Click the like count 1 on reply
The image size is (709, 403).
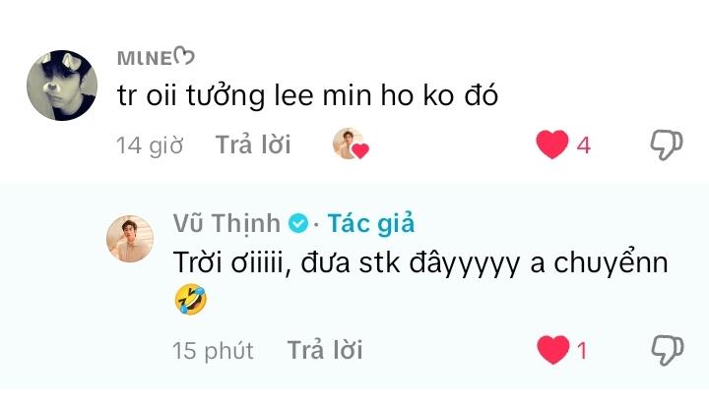(x=582, y=351)
